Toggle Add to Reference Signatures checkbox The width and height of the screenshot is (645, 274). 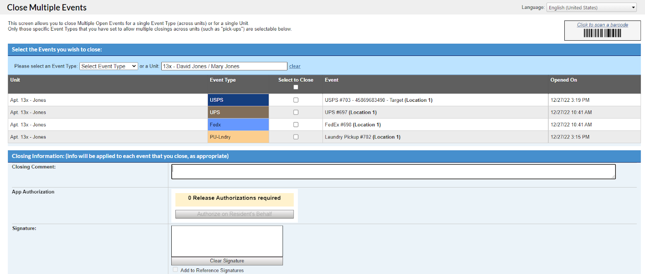[x=175, y=270]
